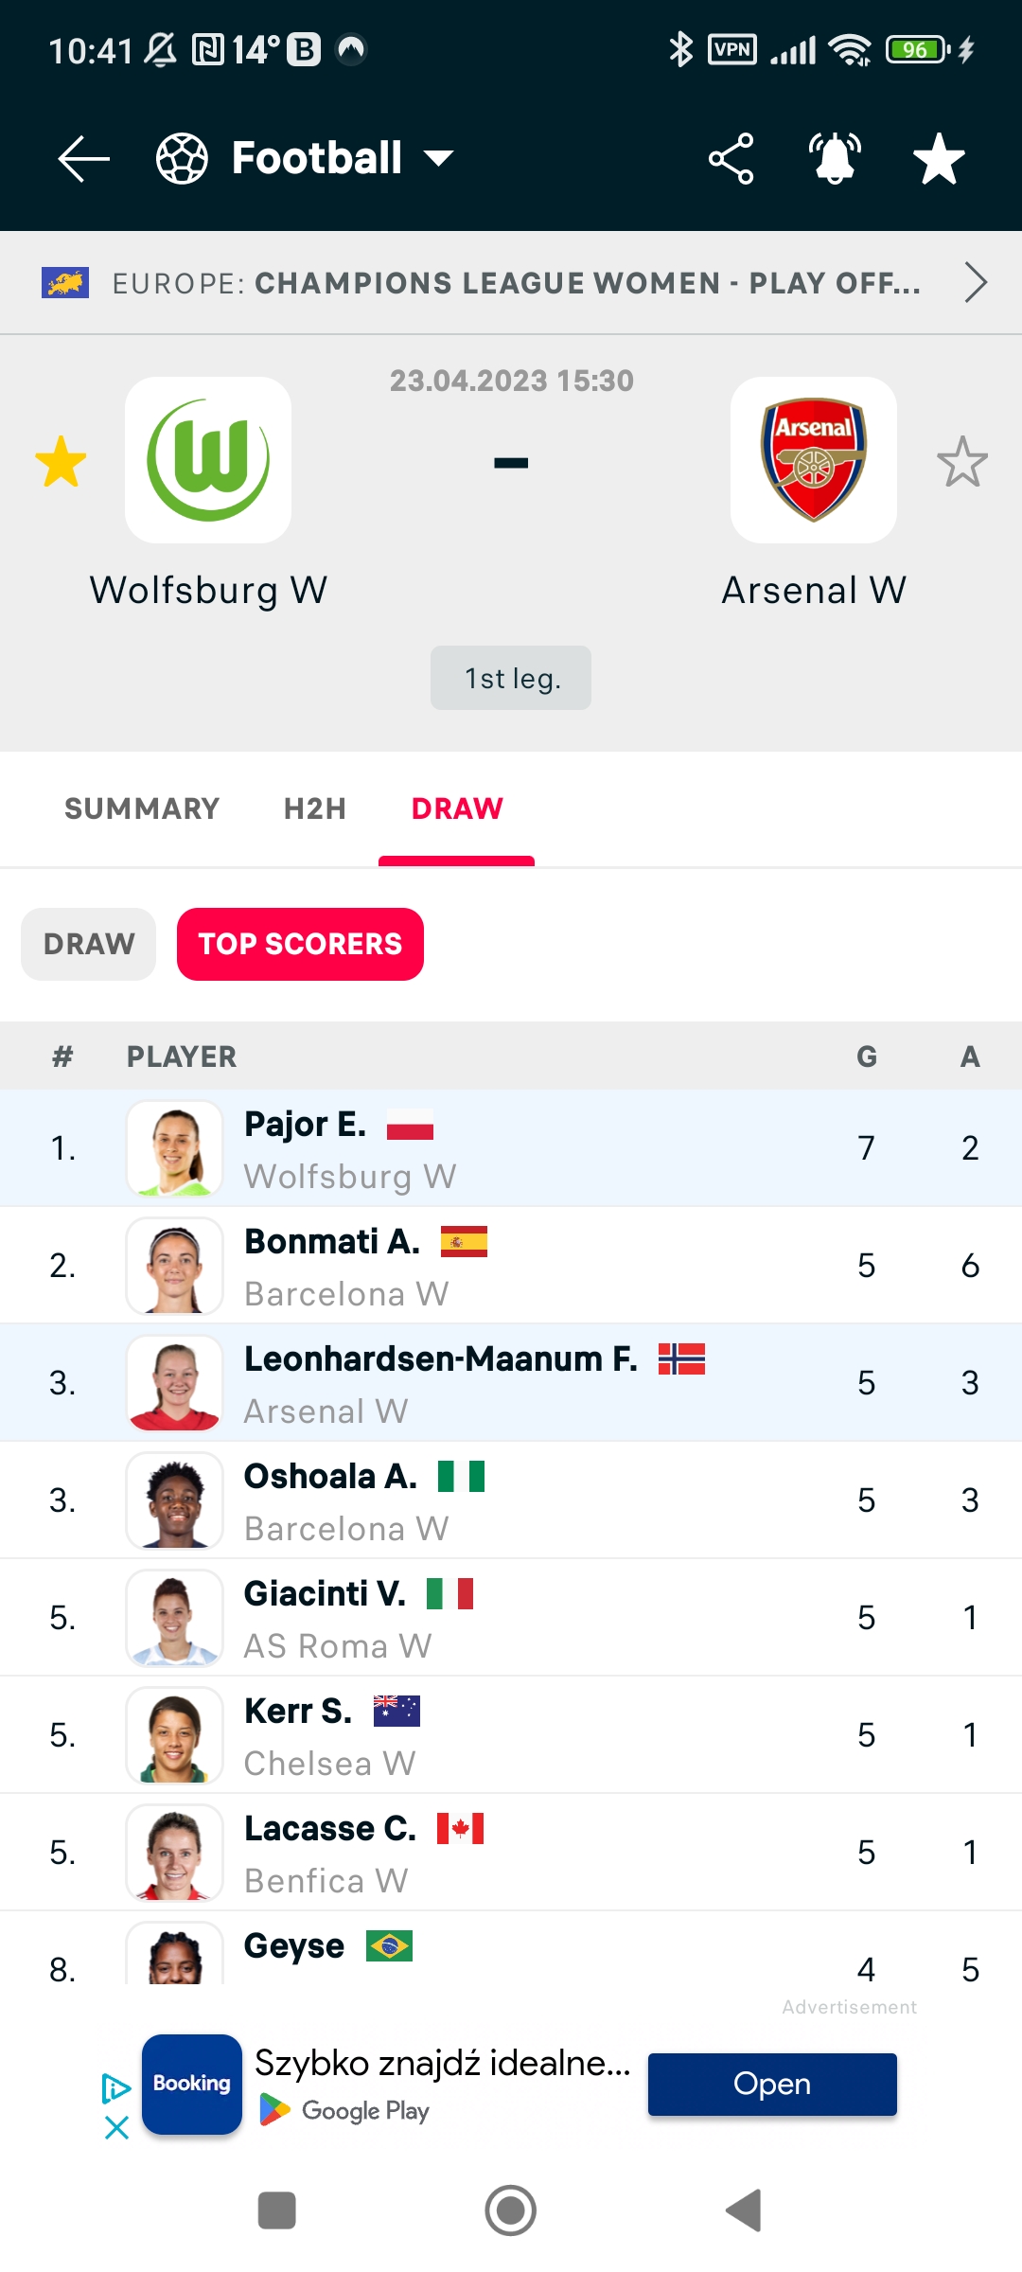Screen dimensions: 1022x2272
Task: Show the Draw bracket view
Action: pyautogui.click(x=89, y=944)
